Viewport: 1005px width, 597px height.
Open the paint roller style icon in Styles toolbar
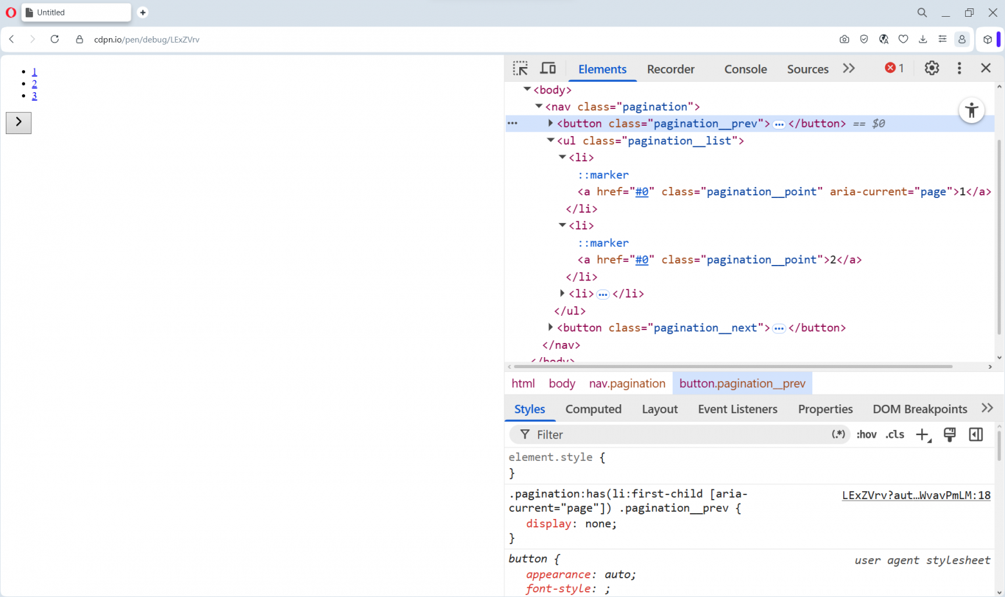pyautogui.click(x=950, y=435)
